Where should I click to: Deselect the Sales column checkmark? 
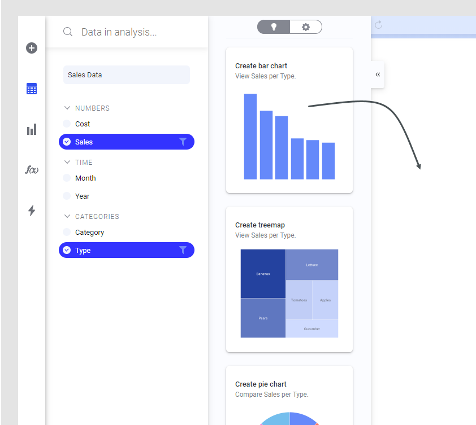pos(67,142)
